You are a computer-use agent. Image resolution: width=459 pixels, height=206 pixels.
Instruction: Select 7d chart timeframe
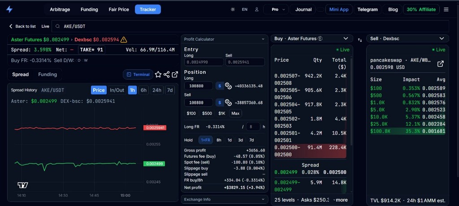click(170, 90)
